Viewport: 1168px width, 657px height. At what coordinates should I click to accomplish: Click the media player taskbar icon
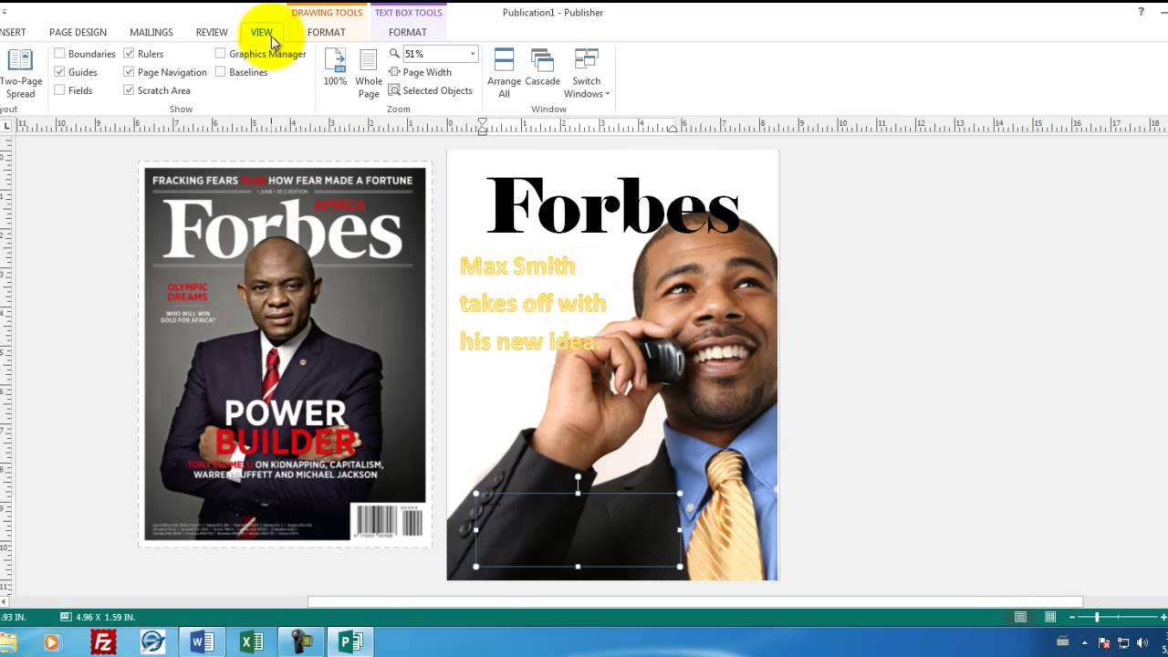(52, 642)
